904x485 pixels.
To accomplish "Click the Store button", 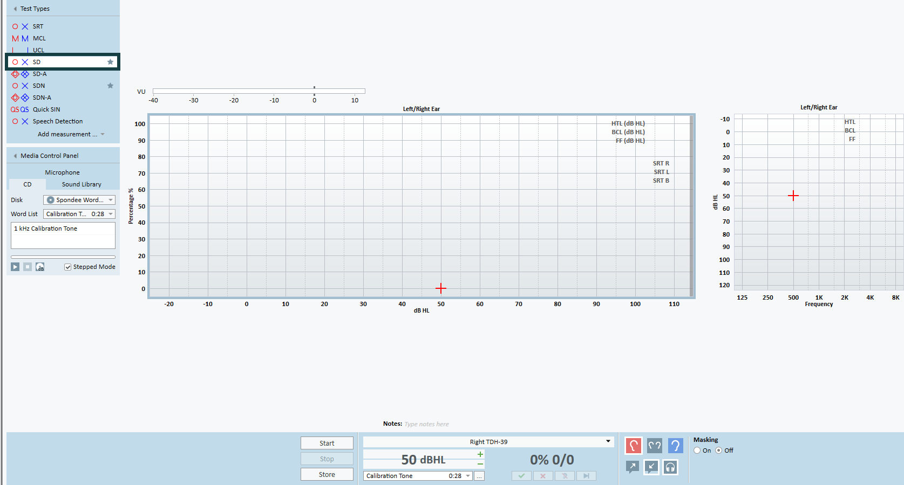I will point(327,474).
